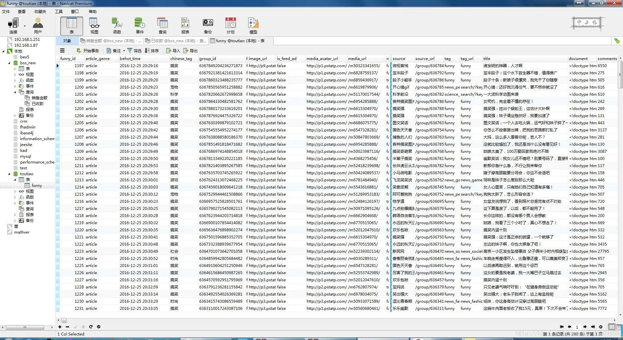Viewport: 623px width, 340px height.
Task: Click left sidebar horizontal scrollbar thumb
Action: [x=25, y=327]
